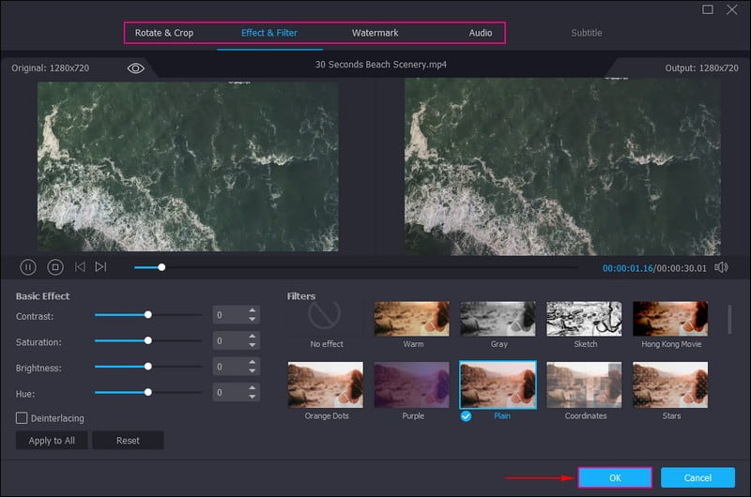Skip to next frame
This screenshot has height=497, width=751.
pyautogui.click(x=100, y=267)
